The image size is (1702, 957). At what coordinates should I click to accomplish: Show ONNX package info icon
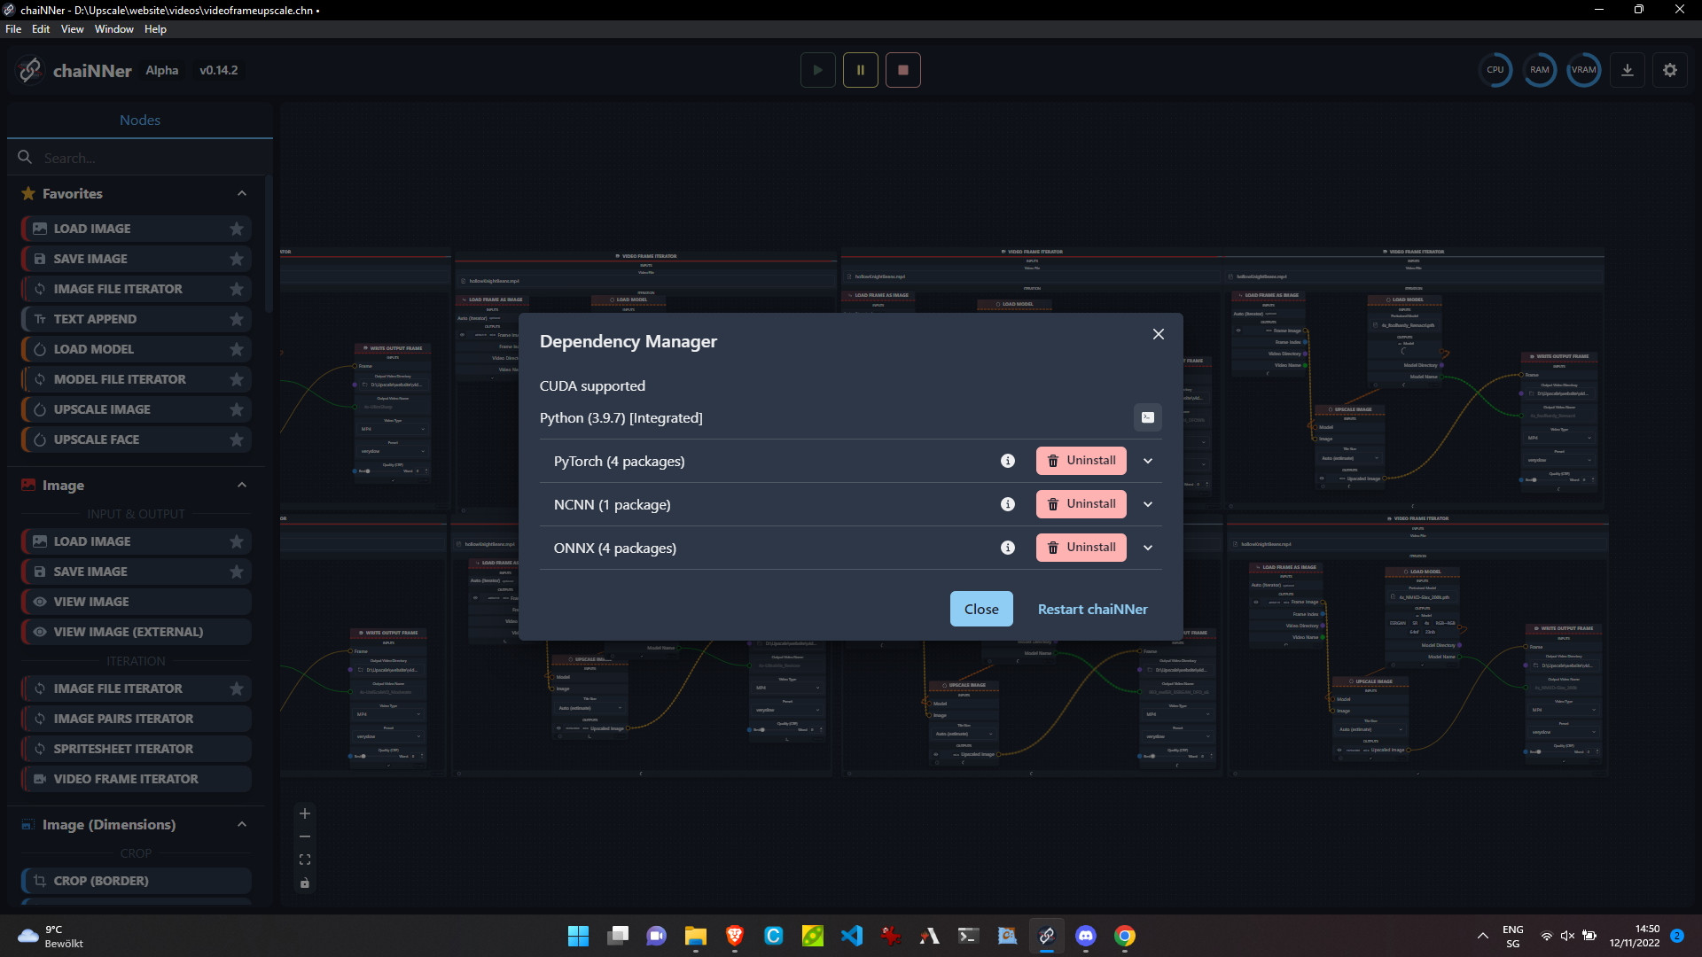1007,548
